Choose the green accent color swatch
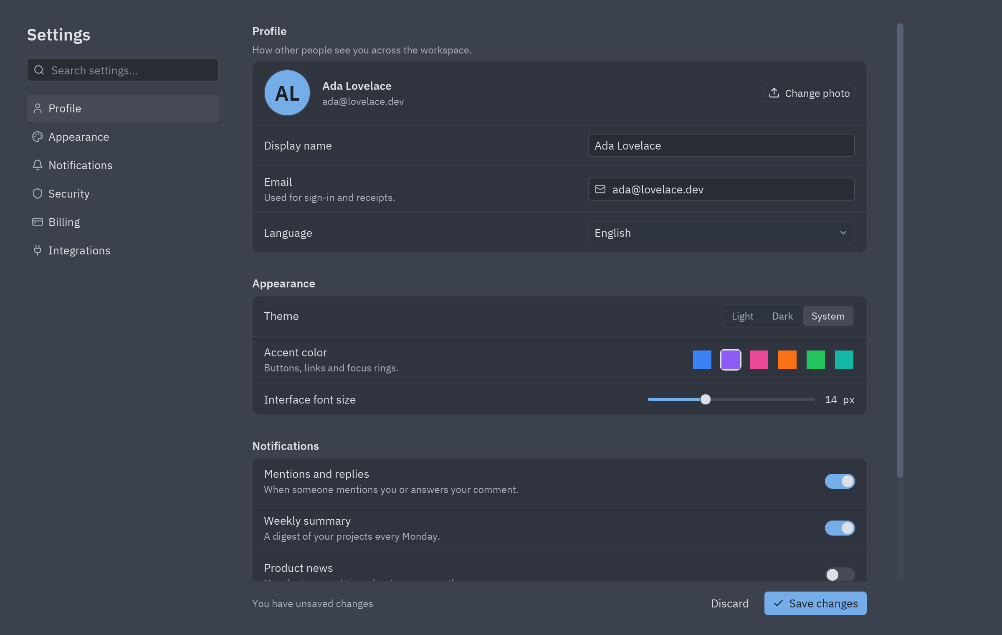 pyautogui.click(x=816, y=360)
